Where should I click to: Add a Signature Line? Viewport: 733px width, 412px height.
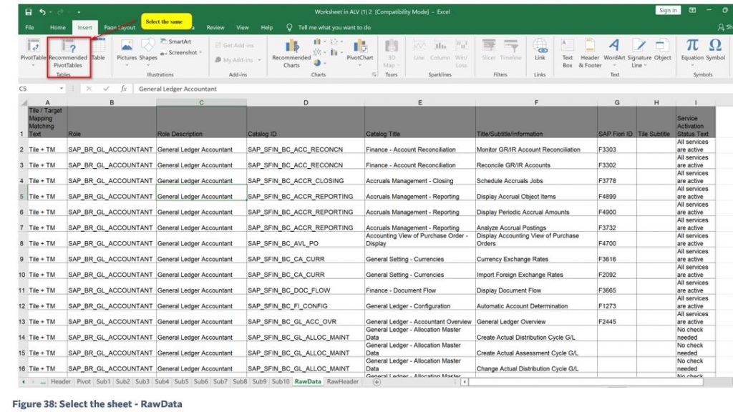click(639, 54)
